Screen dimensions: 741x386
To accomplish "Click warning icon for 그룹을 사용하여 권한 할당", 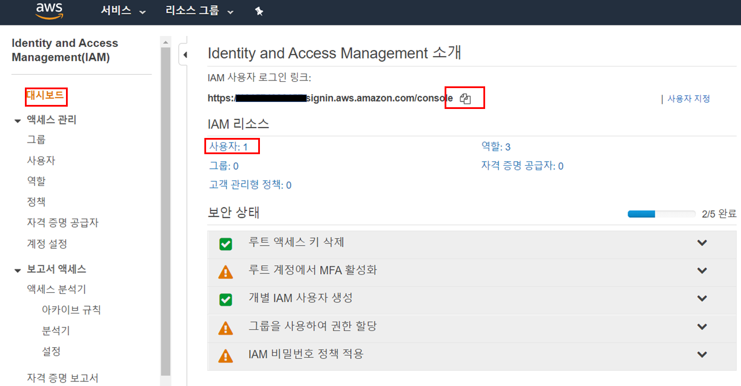I will tap(226, 328).
